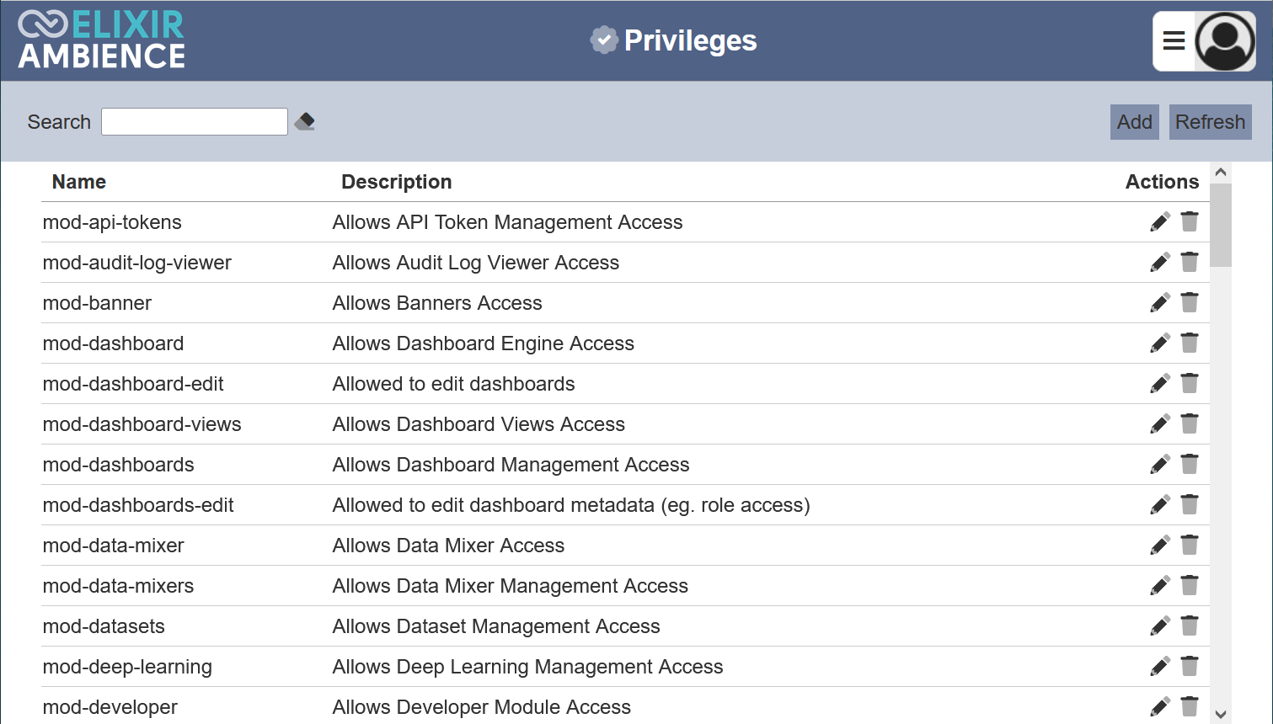Focus the Search input field
The image size is (1273, 724).
click(x=195, y=122)
